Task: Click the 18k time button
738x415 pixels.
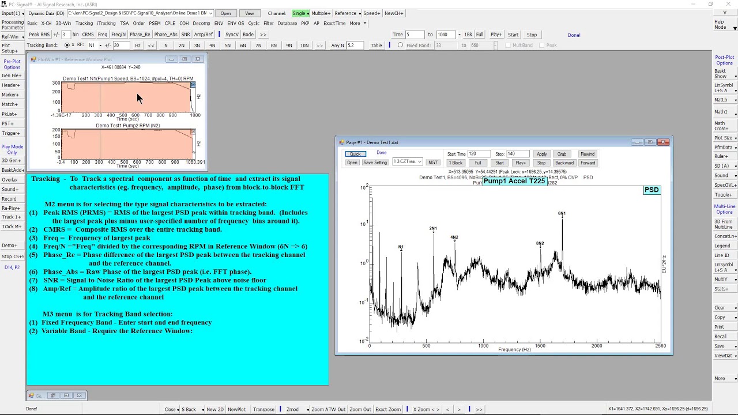Action: tap(468, 35)
